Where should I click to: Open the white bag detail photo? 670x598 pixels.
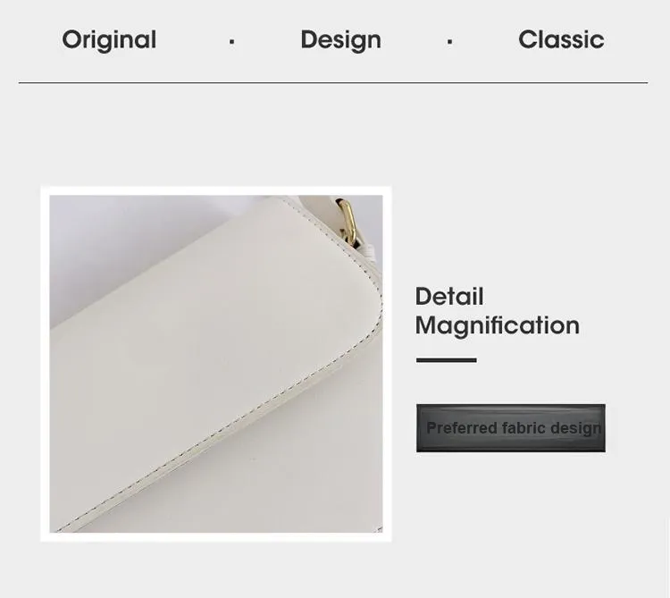point(216,364)
